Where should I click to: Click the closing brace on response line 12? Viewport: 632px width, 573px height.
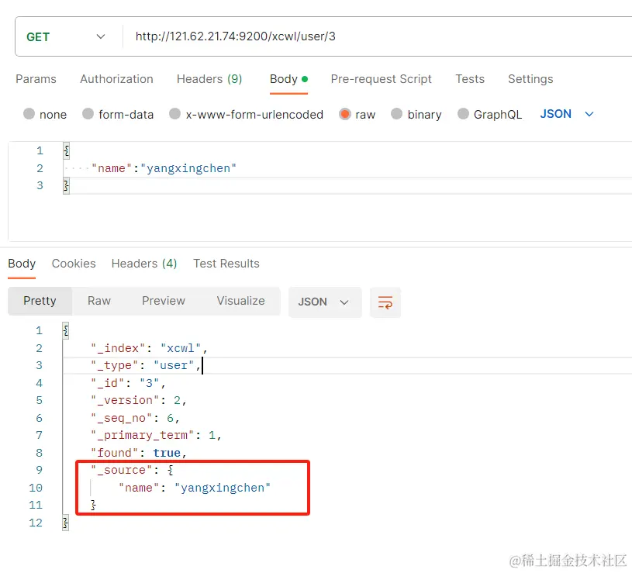tap(66, 523)
